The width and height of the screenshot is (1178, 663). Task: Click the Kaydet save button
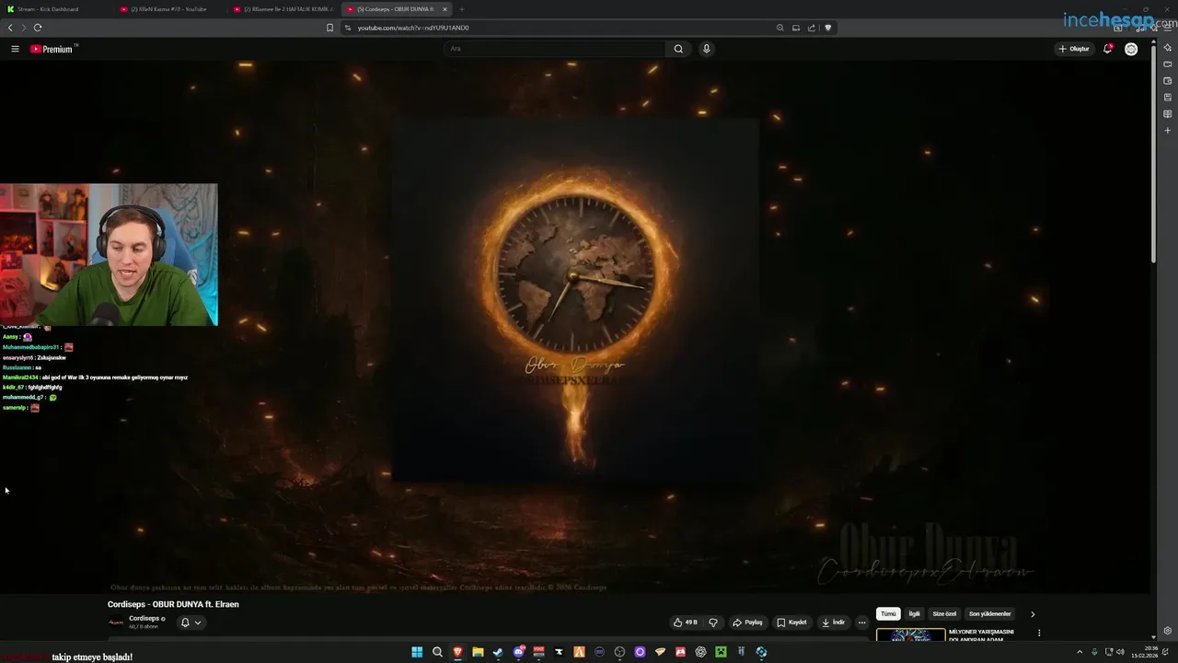click(x=791, y=622)
